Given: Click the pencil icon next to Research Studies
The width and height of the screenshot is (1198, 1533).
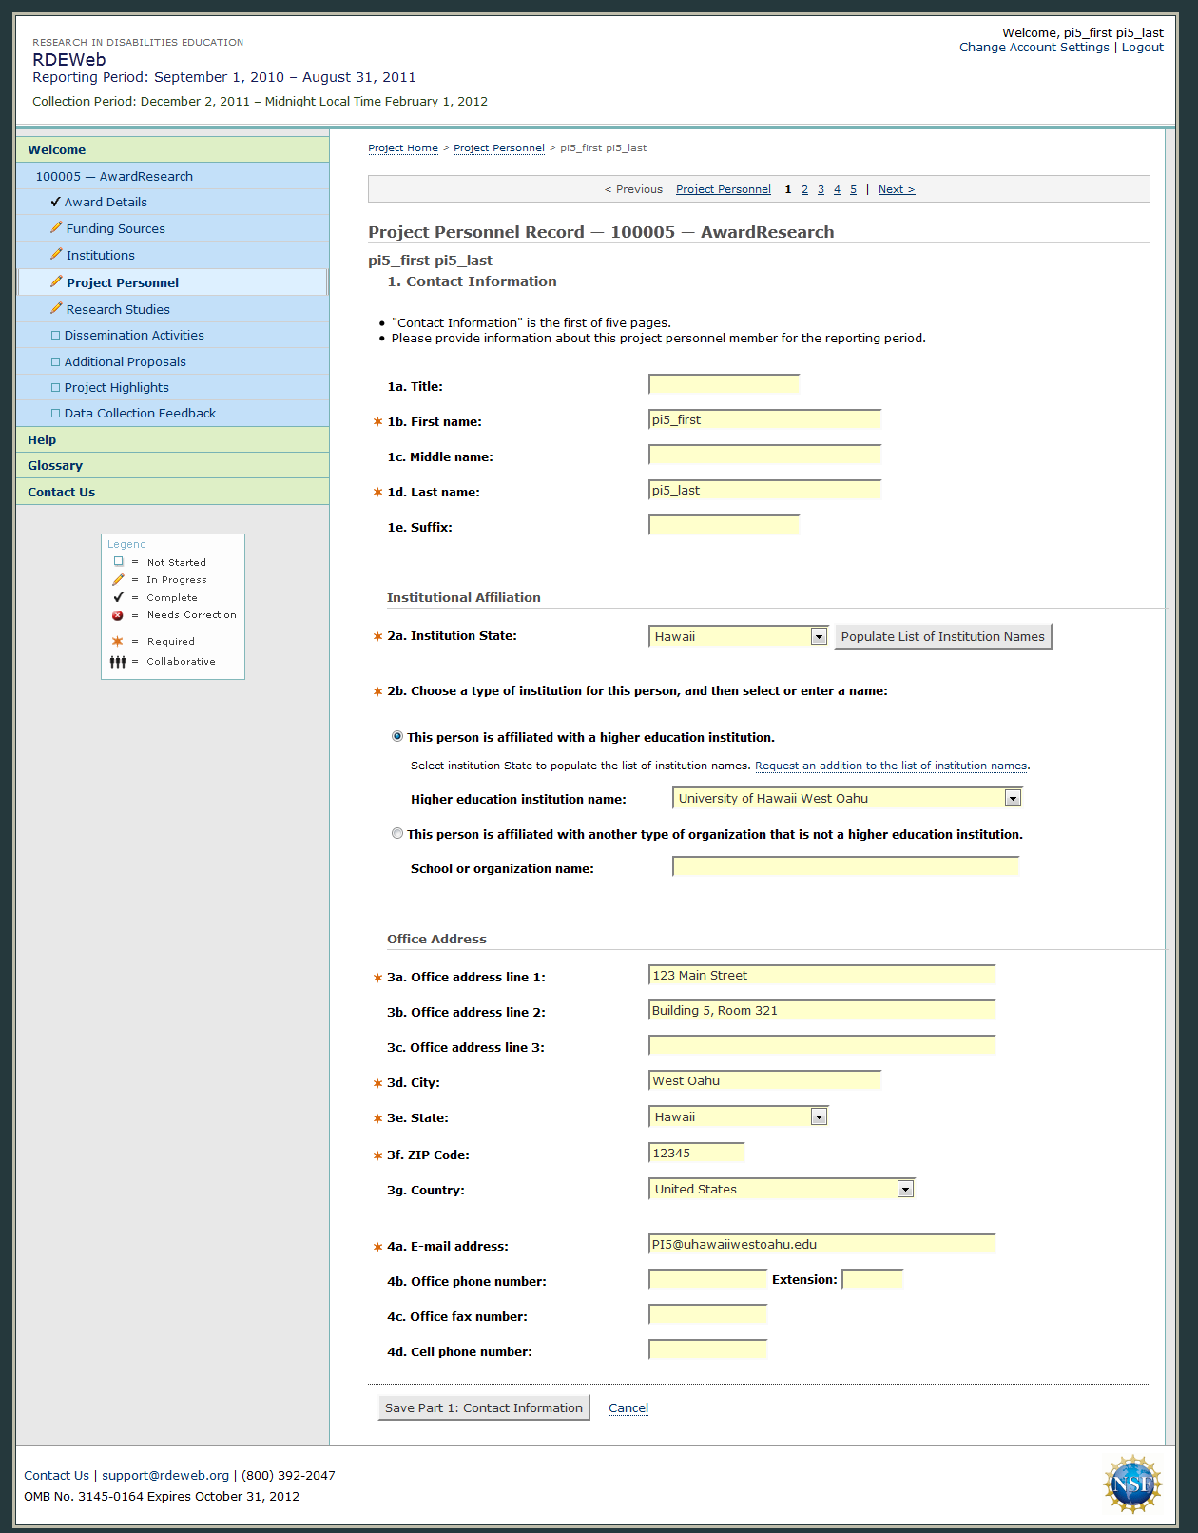Looking at the screenshot, I should (x=56, y=309).
